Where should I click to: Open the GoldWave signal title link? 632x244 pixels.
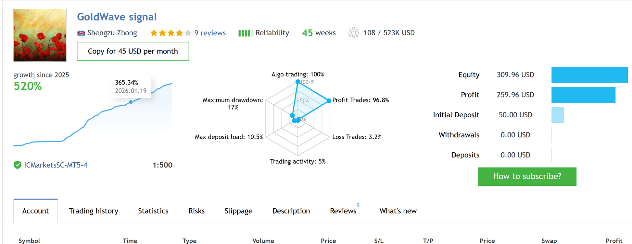[117, 17]
